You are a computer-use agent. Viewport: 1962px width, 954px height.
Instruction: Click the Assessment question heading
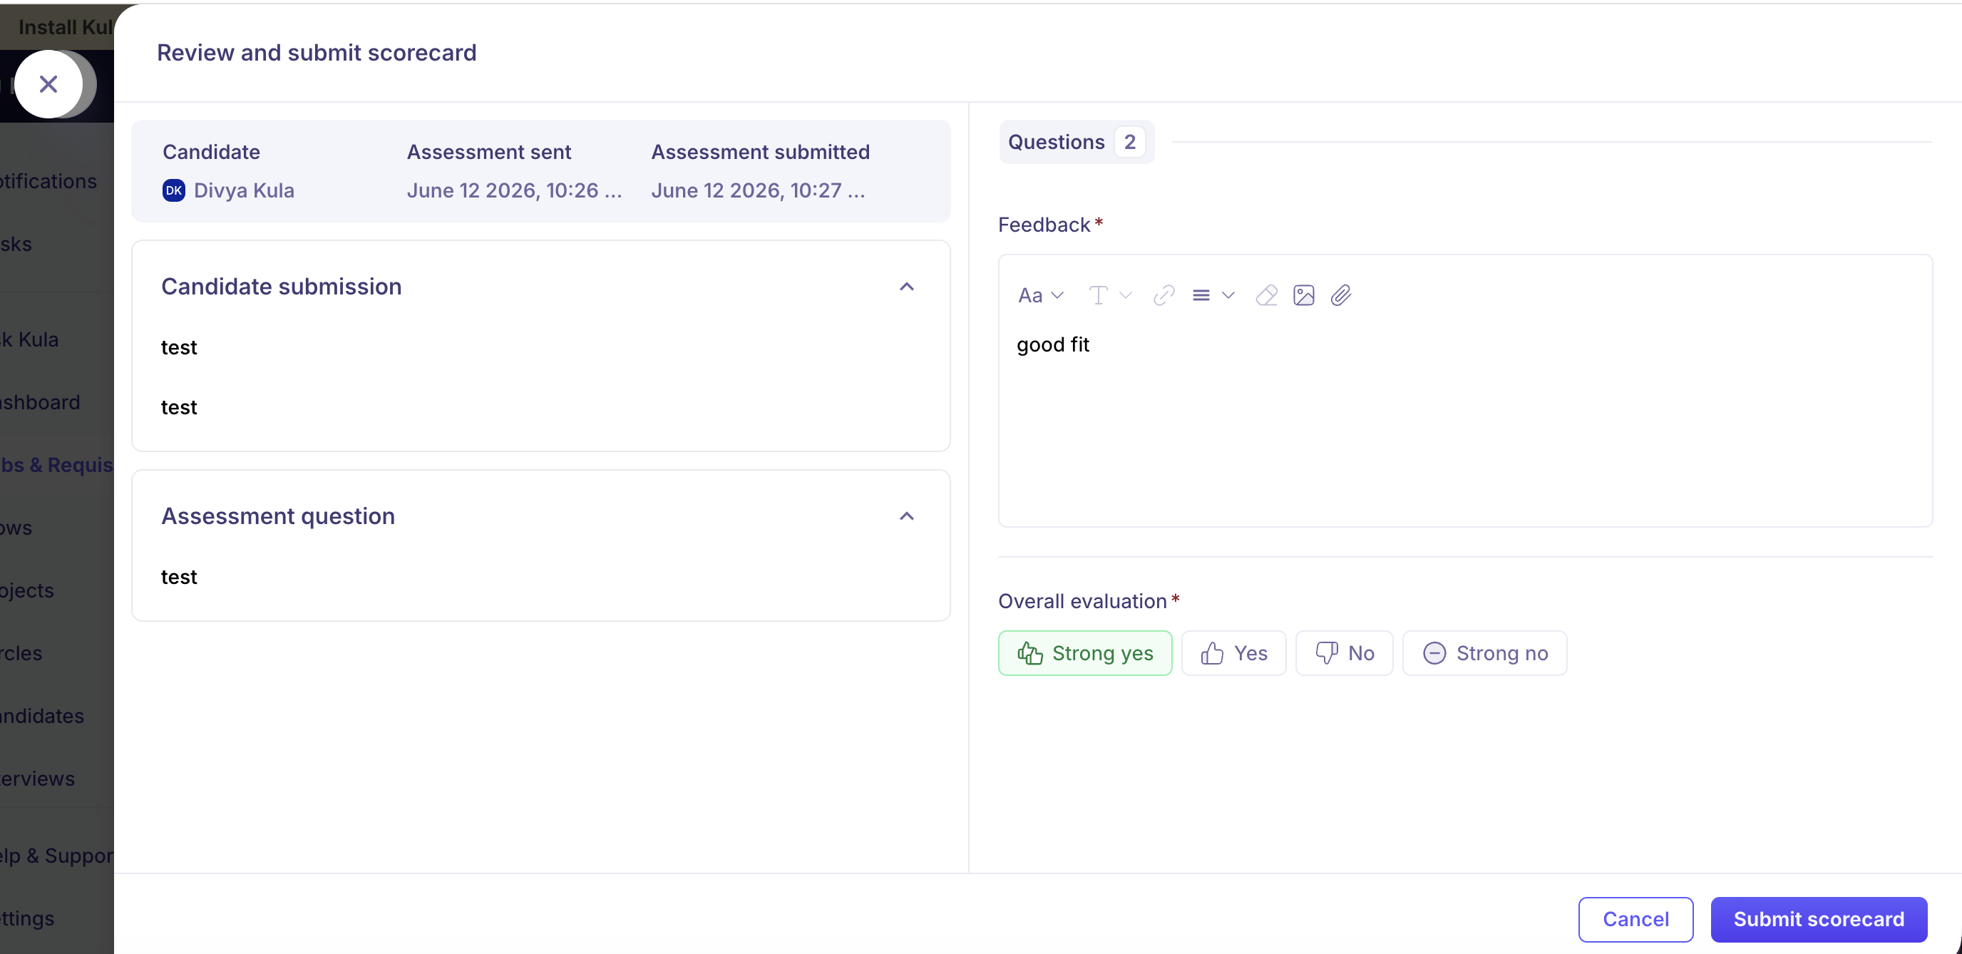pyautogui.click(x=278, y=516)
